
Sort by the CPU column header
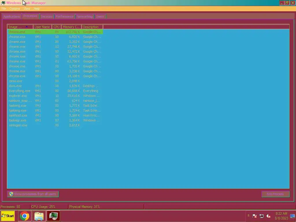pos(56,27)
